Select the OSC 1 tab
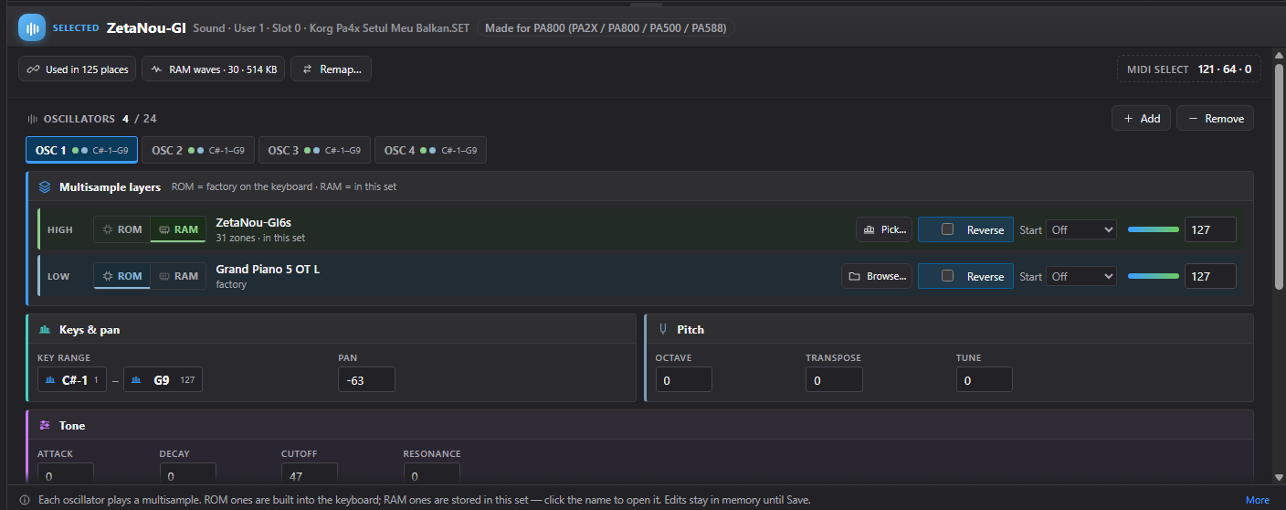 [x=82, y=150]
